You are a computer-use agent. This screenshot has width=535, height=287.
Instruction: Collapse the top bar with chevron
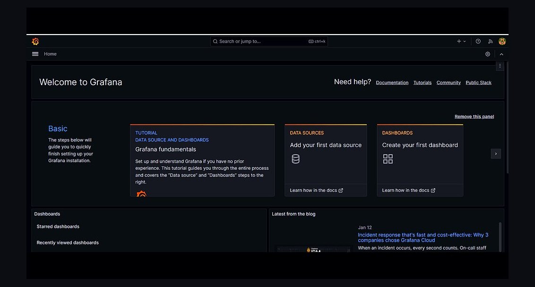click(501, 54)
